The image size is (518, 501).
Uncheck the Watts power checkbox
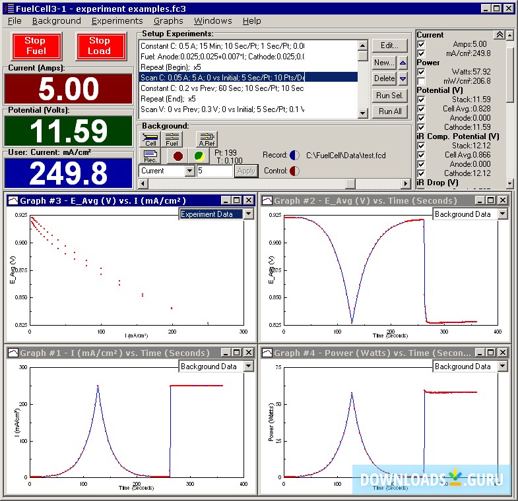click(421, 71)
